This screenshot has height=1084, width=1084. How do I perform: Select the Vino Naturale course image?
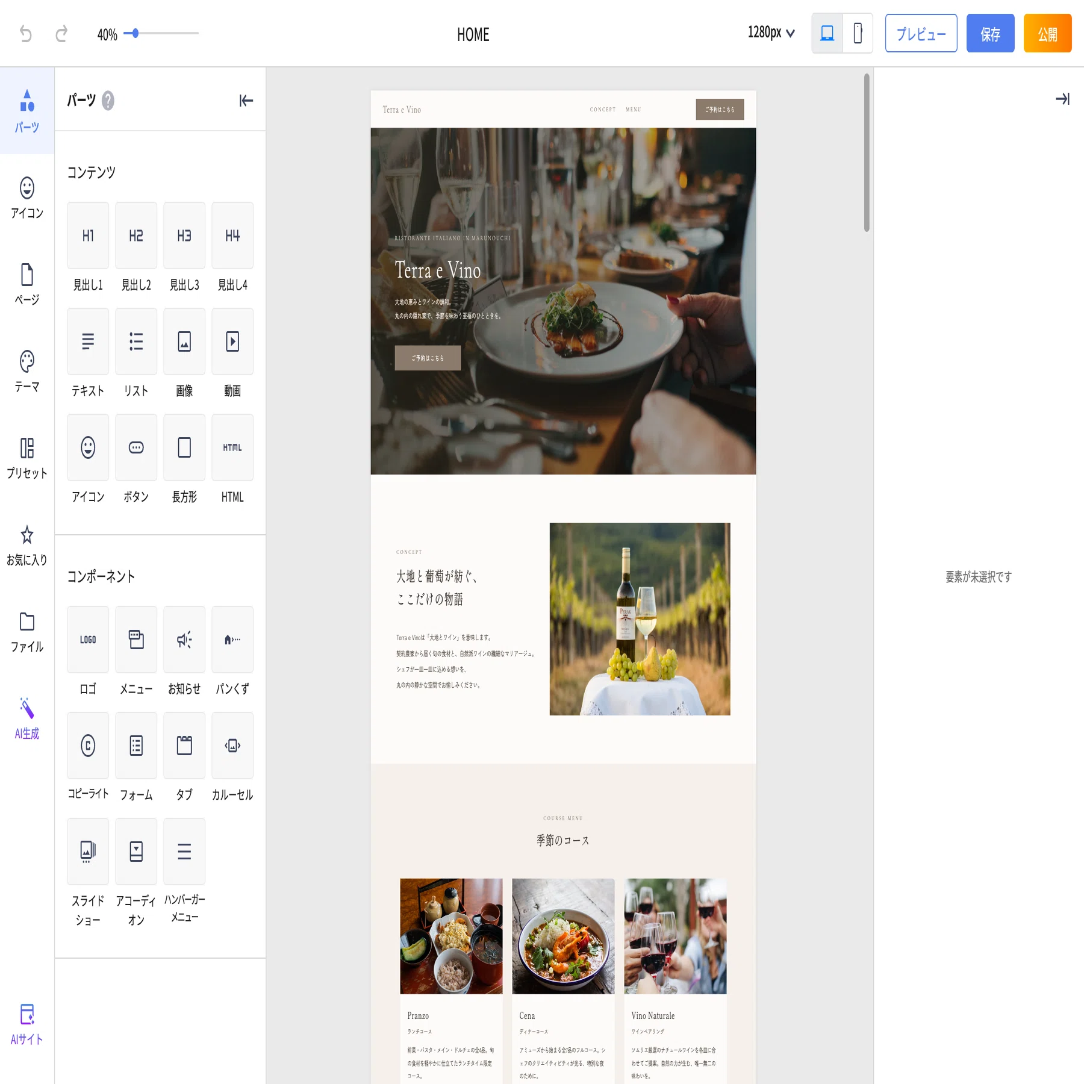[675, 936]
